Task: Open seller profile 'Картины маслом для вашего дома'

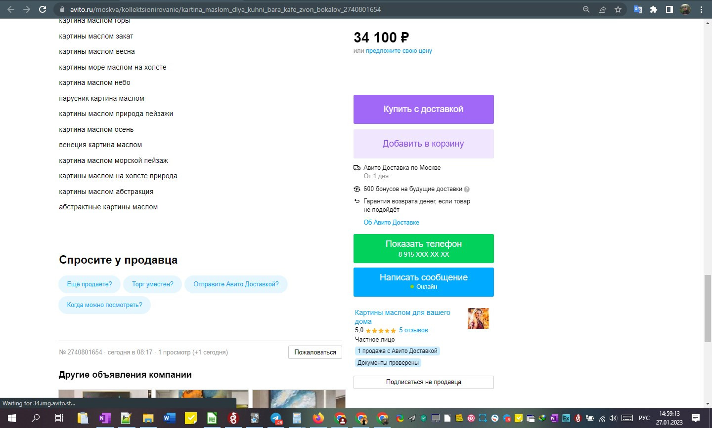Action: (x=402, y=317)
